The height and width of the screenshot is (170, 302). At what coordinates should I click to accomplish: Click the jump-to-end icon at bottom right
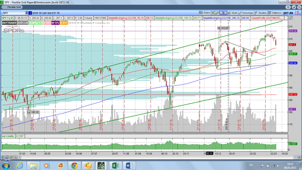coord(299,157)
